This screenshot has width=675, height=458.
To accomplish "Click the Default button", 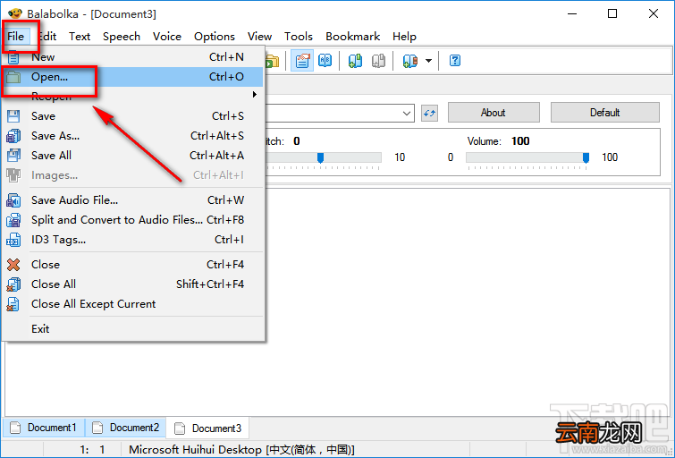I will coord(605,113).
